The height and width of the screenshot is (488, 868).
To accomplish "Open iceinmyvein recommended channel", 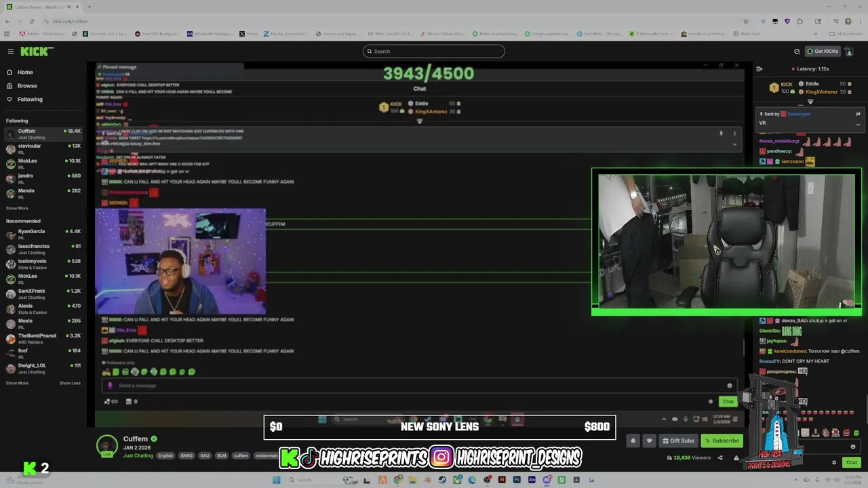I will pos(43,264).
